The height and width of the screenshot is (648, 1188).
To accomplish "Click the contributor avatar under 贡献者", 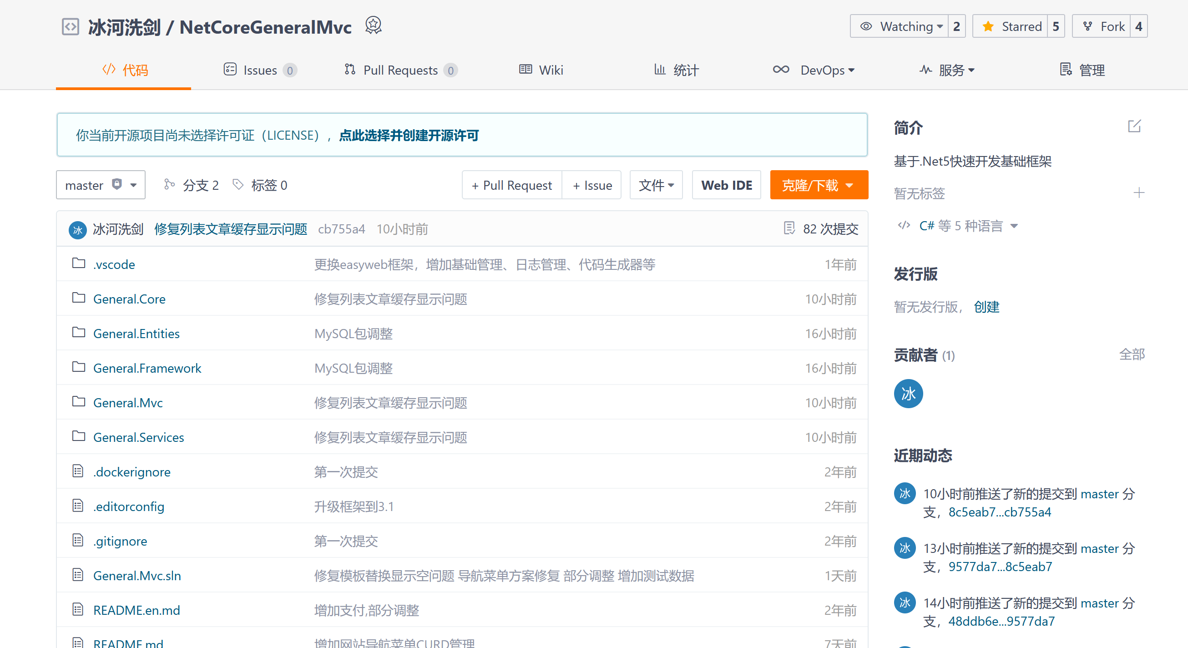I will (908, 394).
